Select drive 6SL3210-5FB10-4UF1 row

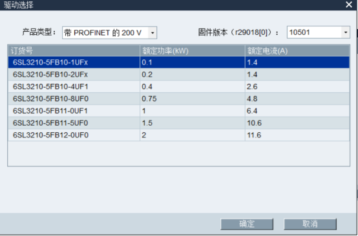click(x=179, y=86)
